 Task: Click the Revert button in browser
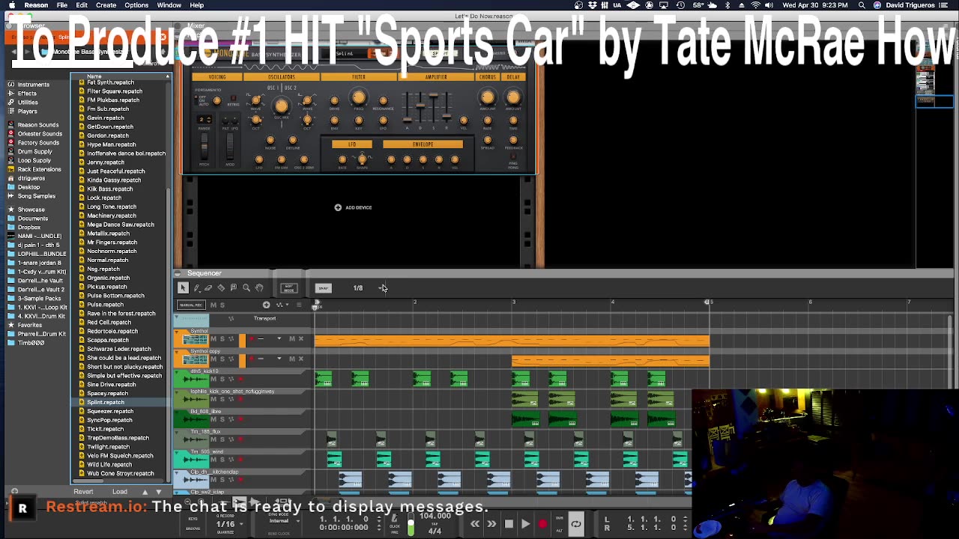pos(83,492)
